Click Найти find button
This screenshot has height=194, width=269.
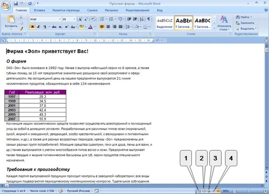(244, 17)
